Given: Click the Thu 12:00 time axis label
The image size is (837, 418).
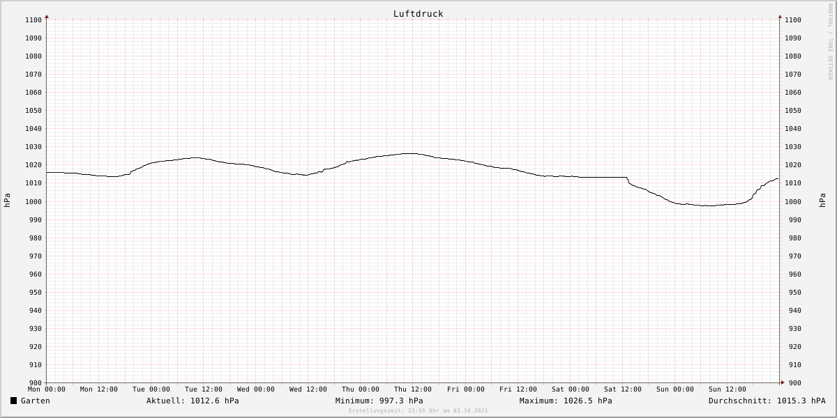Looking at the screenshot, I should pos(413,389).
